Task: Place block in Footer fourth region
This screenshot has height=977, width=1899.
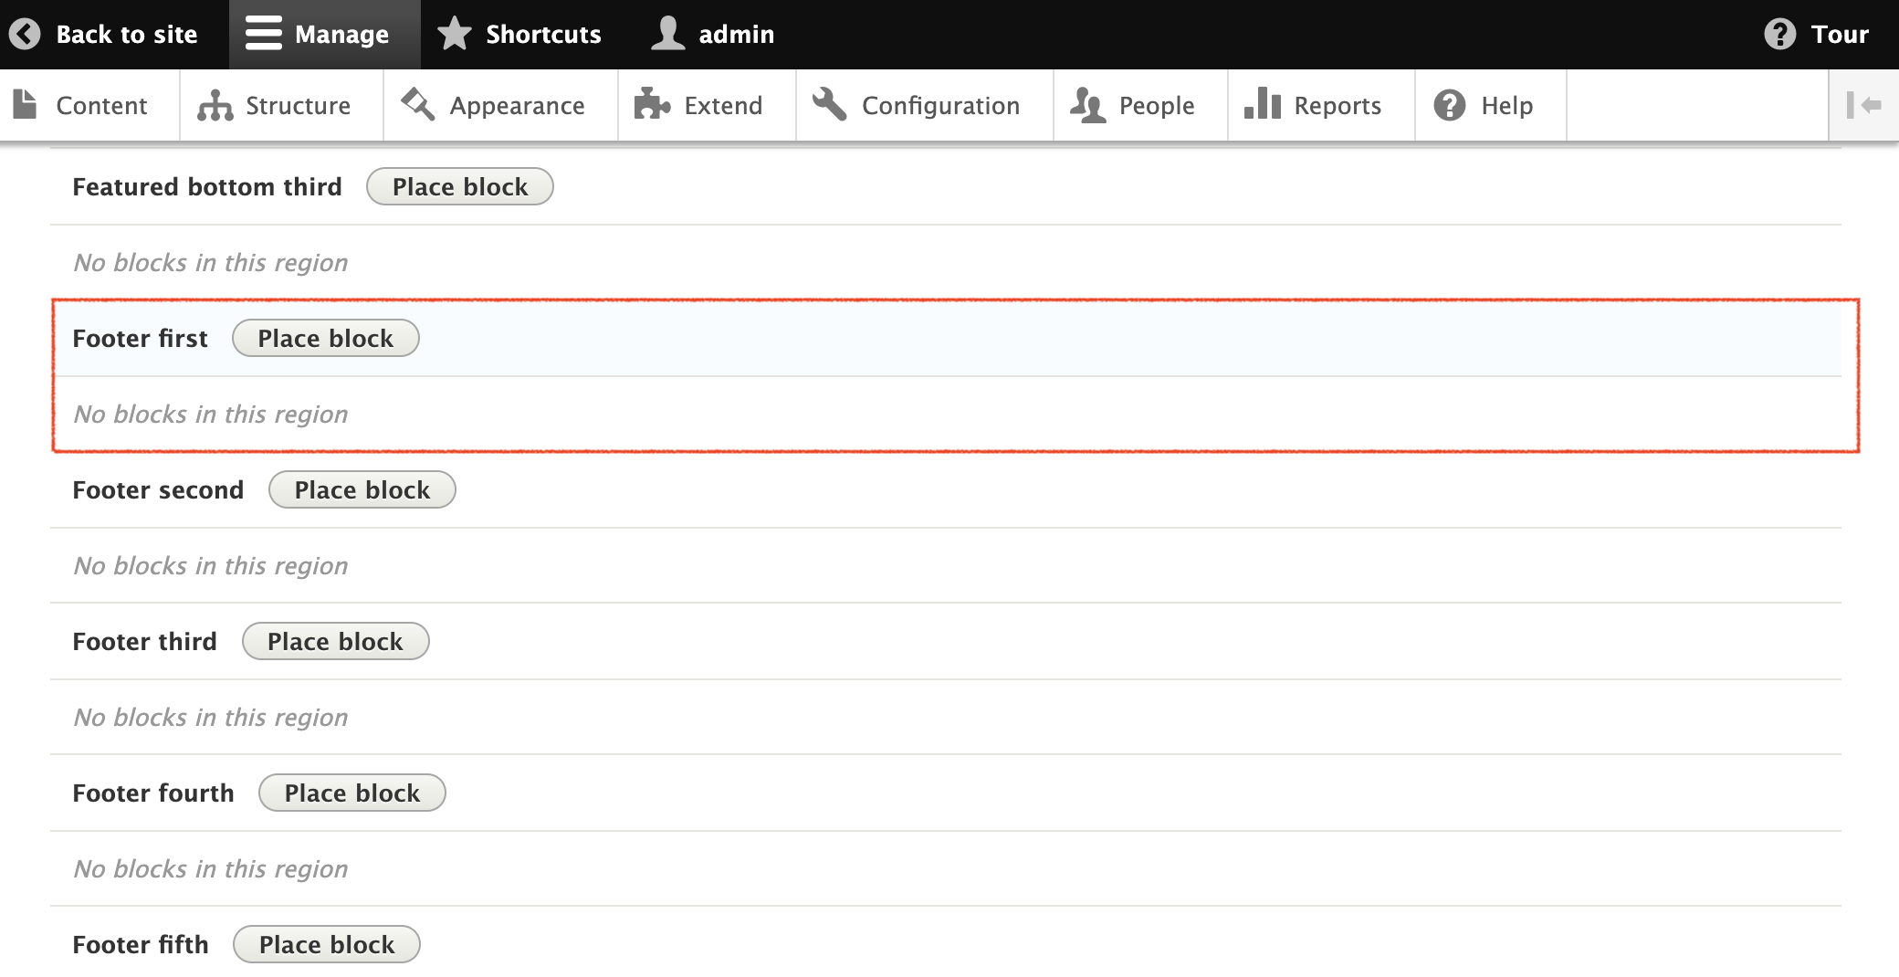Action: [x=351, y=793]
